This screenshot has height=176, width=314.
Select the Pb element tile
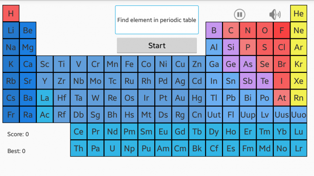231,97
